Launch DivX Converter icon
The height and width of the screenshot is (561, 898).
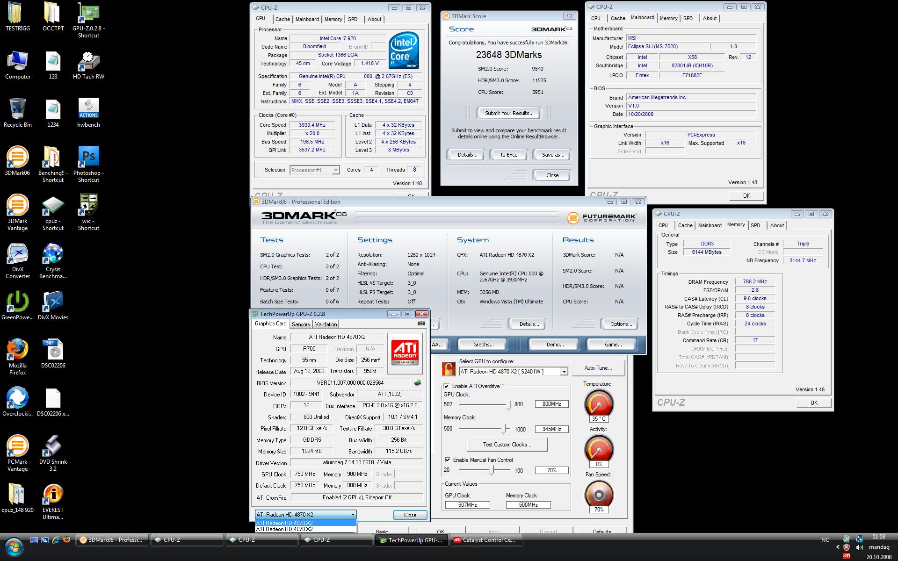pyautogui.click(x=17, y=261)
